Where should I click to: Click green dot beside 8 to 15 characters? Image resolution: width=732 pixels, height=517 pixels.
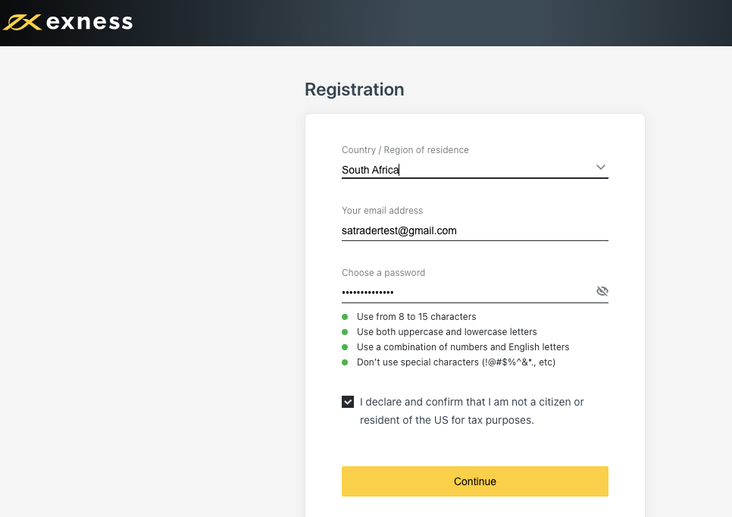(345, 317)
